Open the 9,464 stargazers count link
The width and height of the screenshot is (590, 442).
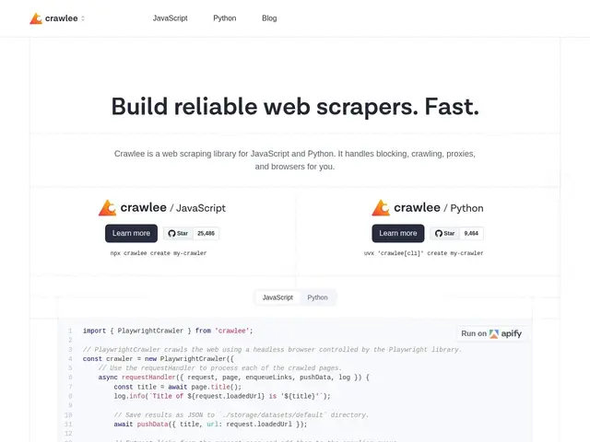pyautogui.click(x=471, y=233)
